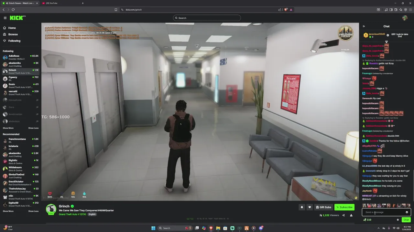Viewport: 414px width, 232px height.
Task: Open SimbaThaGod recommended channel
Action: (x=21, y=176)
